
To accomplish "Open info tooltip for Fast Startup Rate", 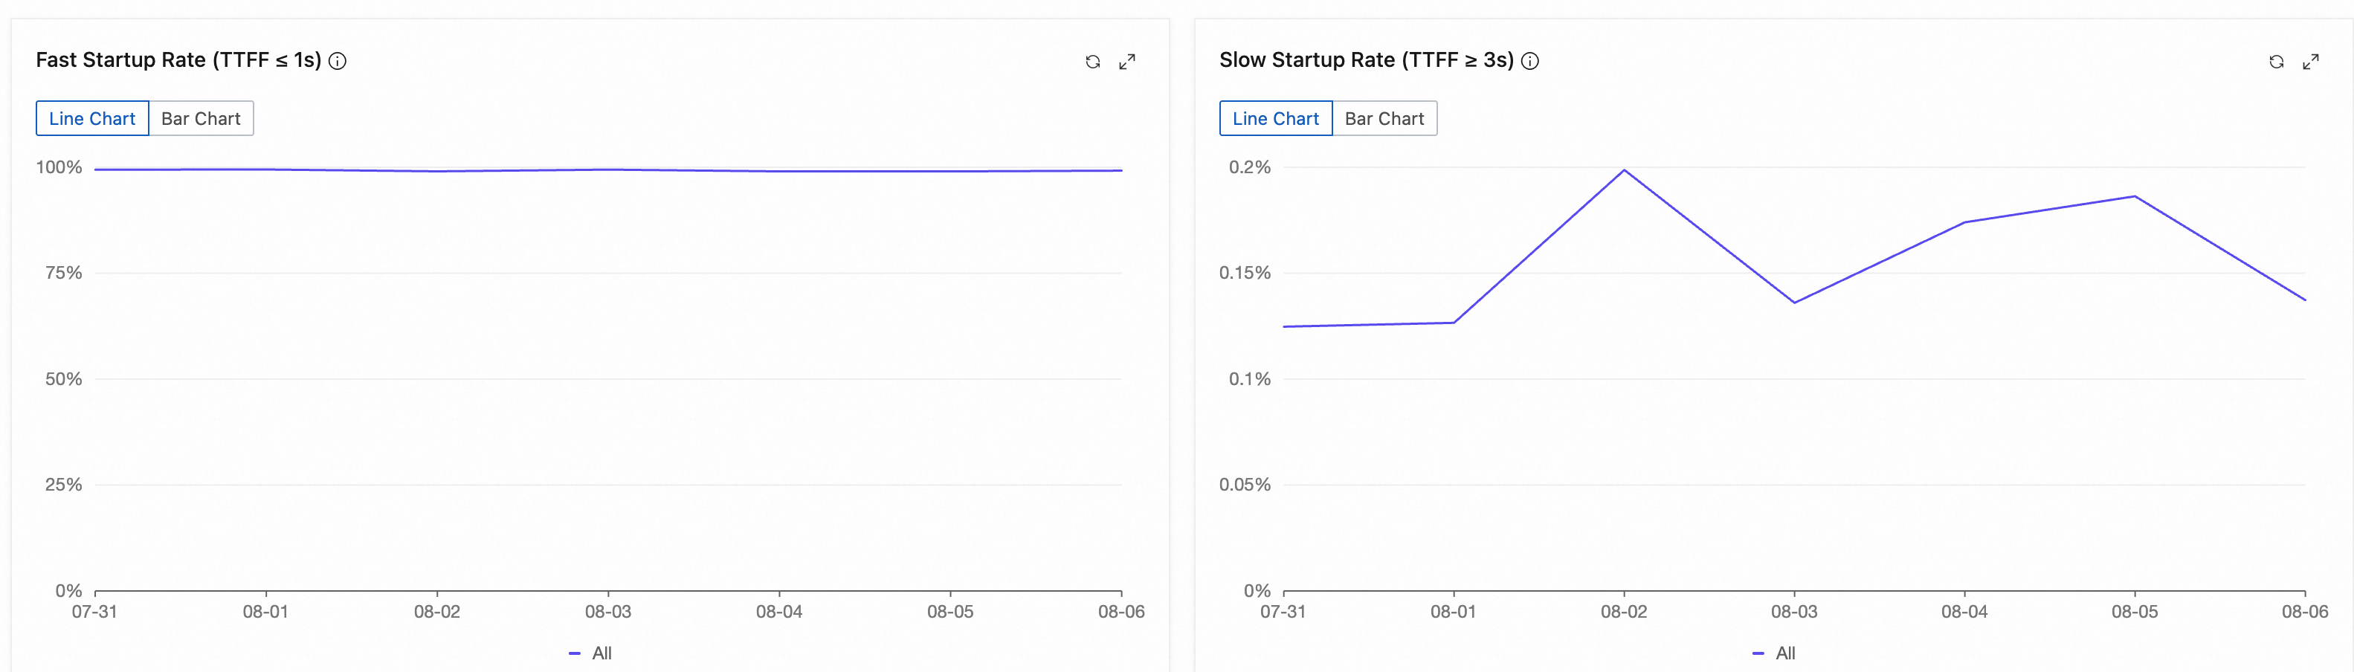I will click(338, 61).
